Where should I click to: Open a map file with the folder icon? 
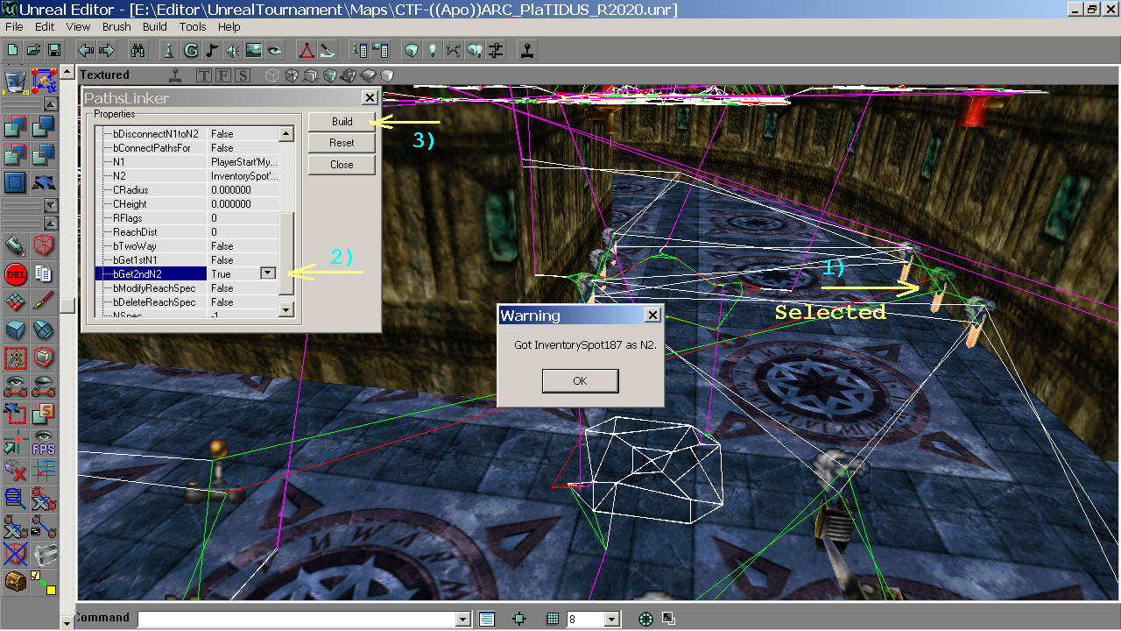tap(33, 50)
